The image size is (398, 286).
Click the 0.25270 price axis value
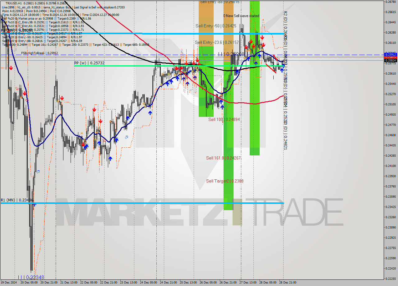point(391,94)
